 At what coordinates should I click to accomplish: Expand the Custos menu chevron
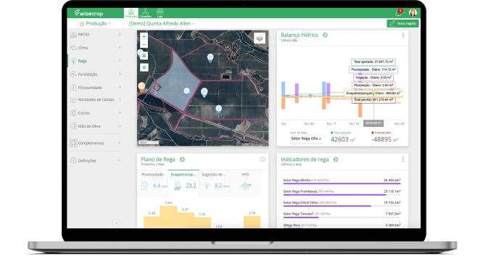120,112
